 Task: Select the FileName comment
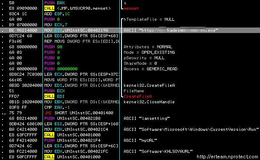tap(134, 91)
